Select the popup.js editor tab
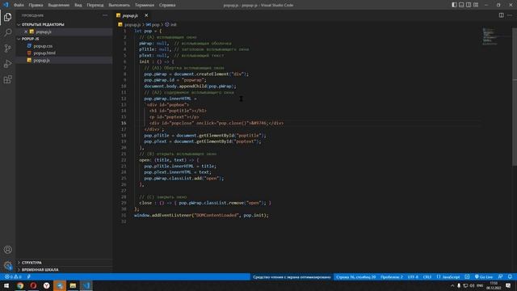 pyautogui.click(x=130, y=15)
